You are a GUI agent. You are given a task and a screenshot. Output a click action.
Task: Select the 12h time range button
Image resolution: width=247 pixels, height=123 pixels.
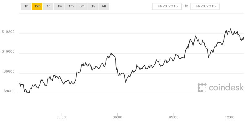(37, 6)
